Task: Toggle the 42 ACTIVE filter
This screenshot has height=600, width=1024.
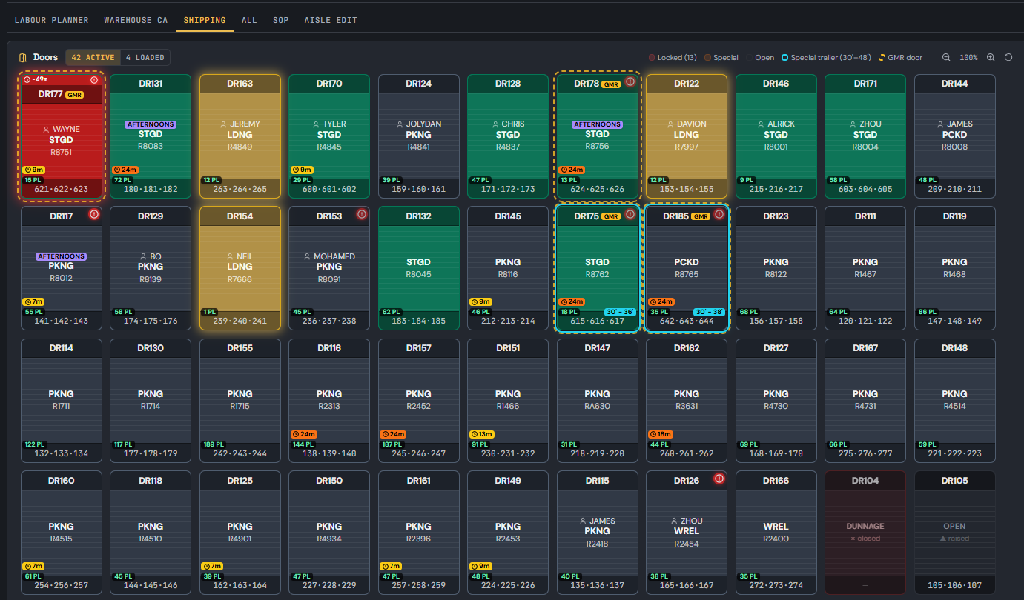Action: pyautogui.click(x=93, y=57)
